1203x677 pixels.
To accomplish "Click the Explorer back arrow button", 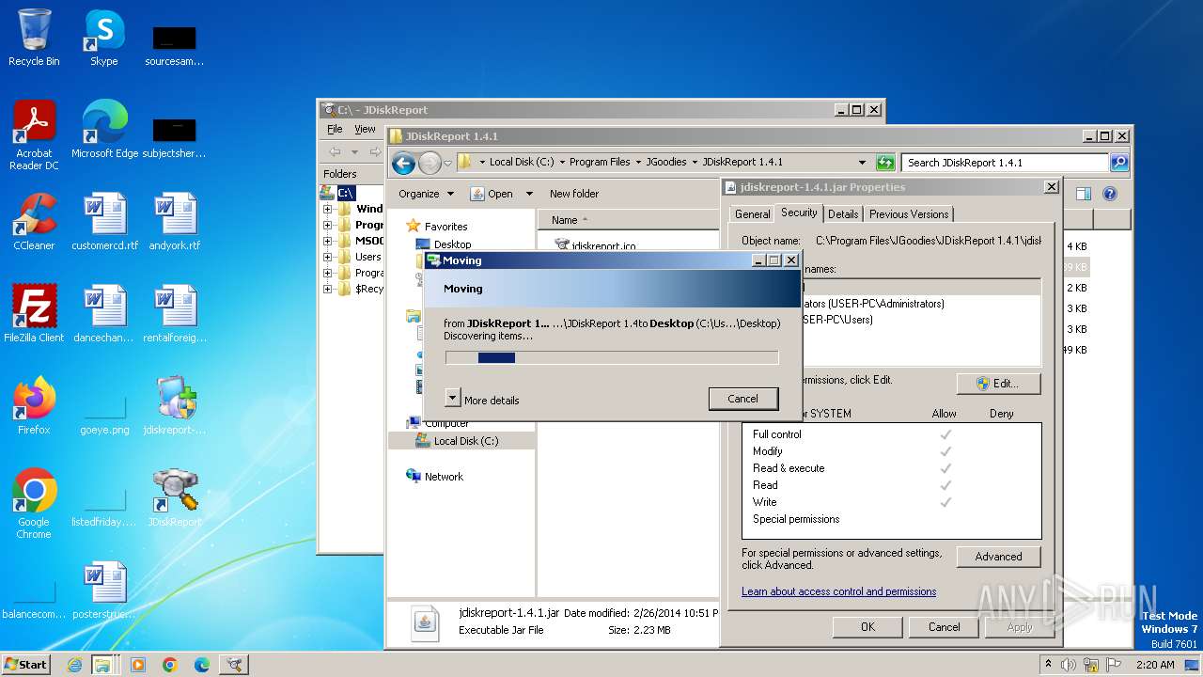I will tap(403, 163).
